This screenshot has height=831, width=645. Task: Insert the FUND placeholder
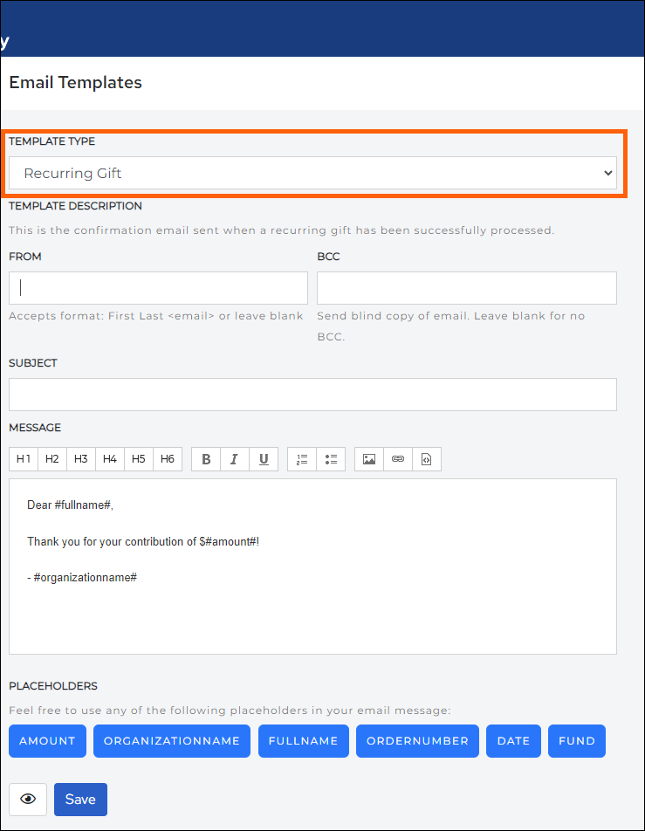(x=576, y=740)
